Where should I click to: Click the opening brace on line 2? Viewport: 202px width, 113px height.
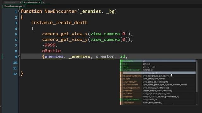(22, 17)
